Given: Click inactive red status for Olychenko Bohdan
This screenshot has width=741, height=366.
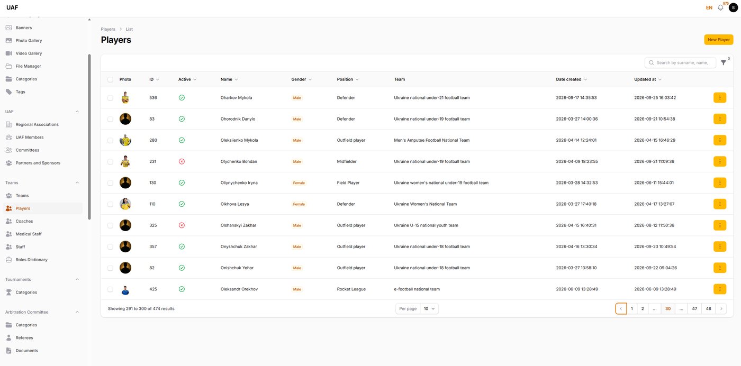Looking at the screenshot, I should click(x=182, y=161).
